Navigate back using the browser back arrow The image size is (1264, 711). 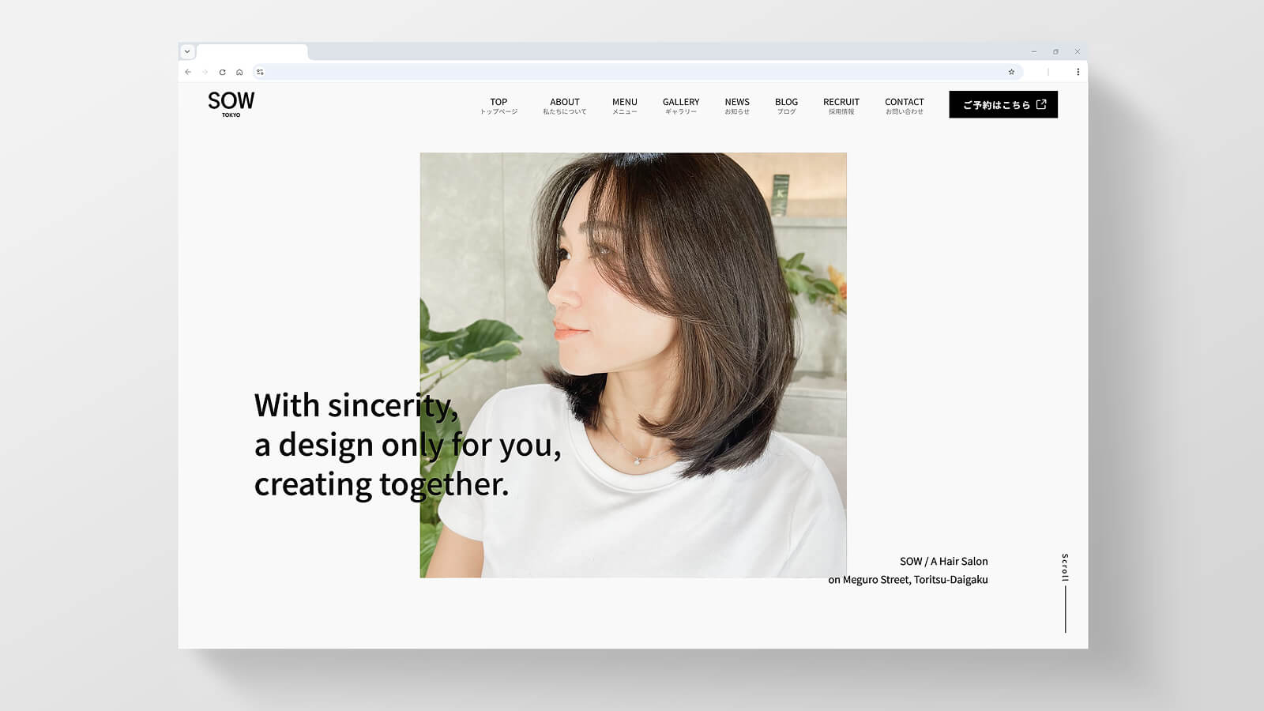point(187,72)
